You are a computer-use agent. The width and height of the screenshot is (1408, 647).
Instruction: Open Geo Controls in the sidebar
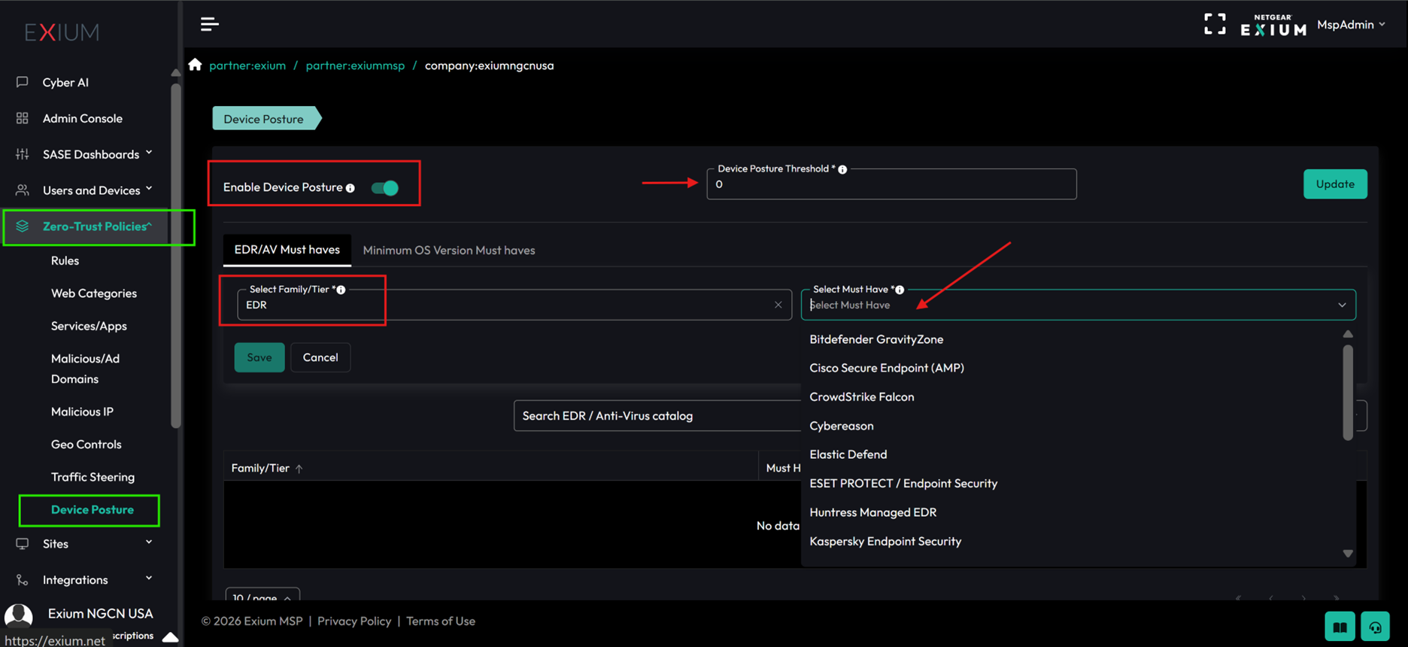pyautogui.click(x=86, y=444)
